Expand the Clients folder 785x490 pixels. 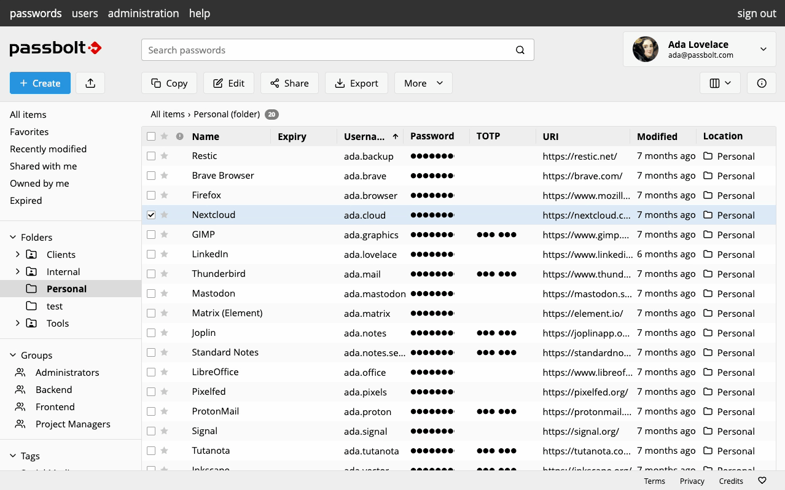point(18,254)
